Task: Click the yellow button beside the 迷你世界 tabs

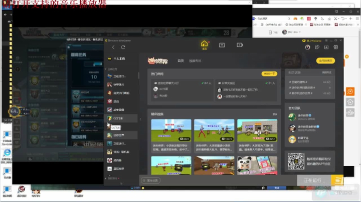Action: click(325, 60)
